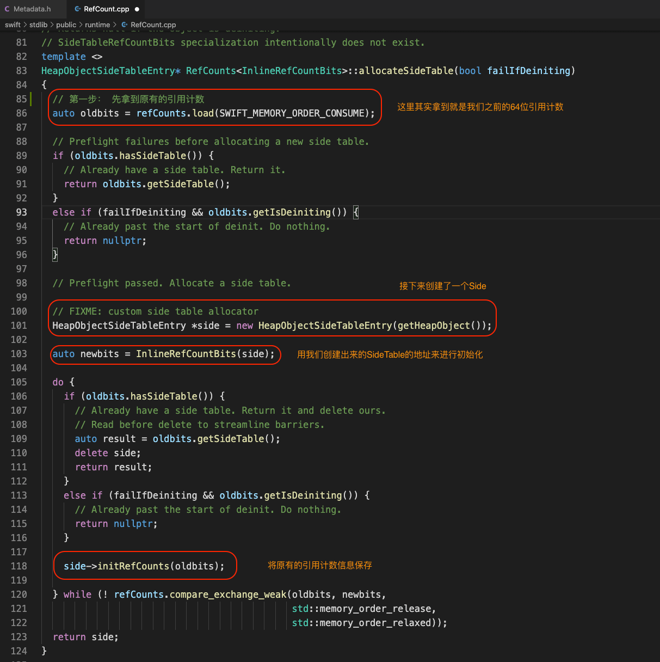Click std::memory_order_release on line 121
This screenshot has height=662, width=660.
pyautogui.click(x=362, y=609)
